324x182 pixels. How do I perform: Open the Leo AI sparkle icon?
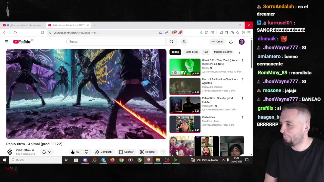[x=238, y=33]
